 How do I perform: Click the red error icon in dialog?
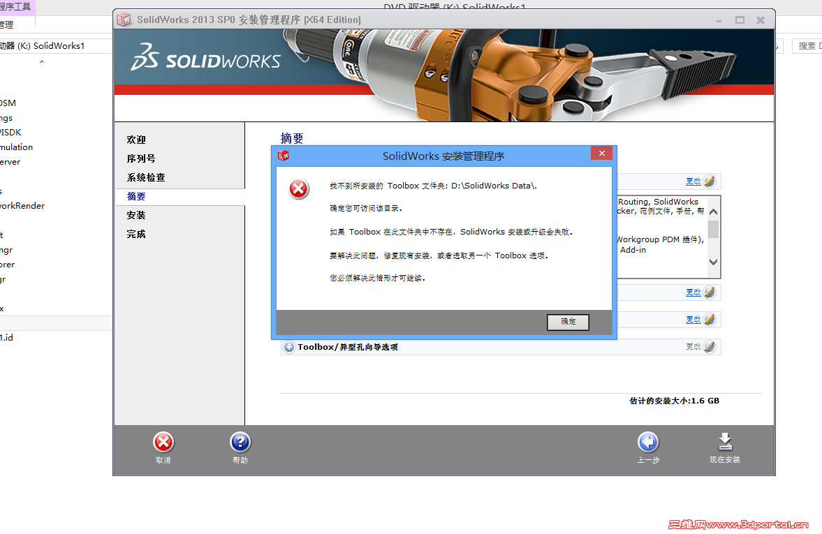(x=299, y=189)
